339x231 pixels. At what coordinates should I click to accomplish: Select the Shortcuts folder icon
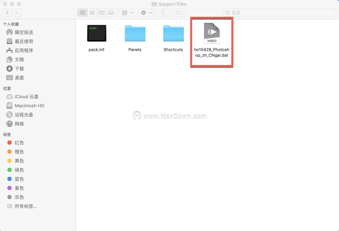click(x=174, y=33)
